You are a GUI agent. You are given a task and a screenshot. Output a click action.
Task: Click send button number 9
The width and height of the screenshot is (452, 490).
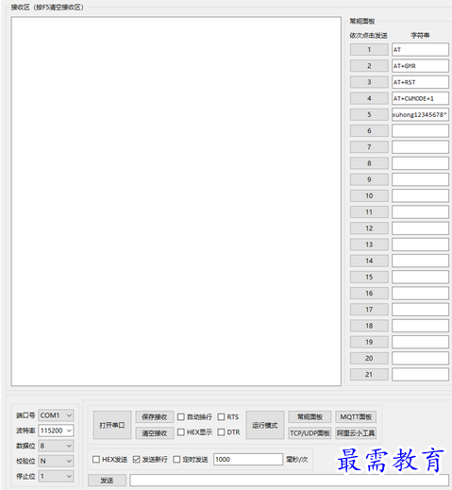tap(369, 179)
